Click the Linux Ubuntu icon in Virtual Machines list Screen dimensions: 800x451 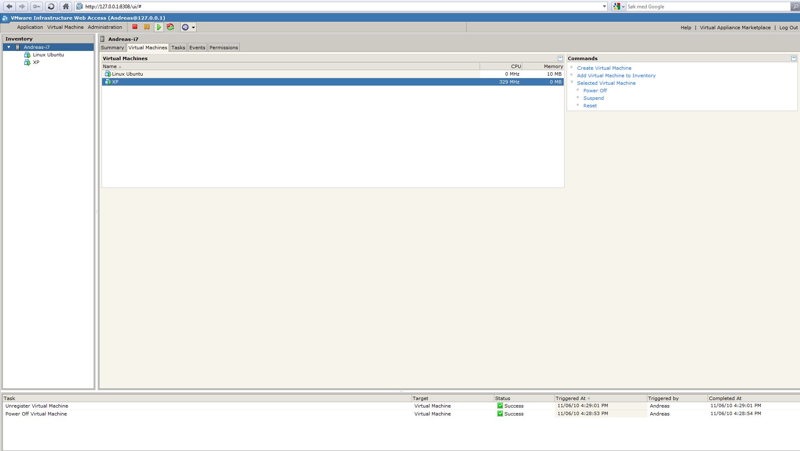point(108,74)
